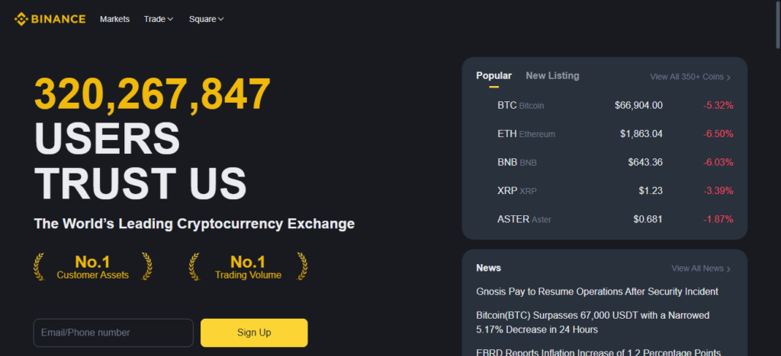Click the No.1 Customer Assets badge
781x356 pixels.
pyautogui.click(x=92, y=267)
